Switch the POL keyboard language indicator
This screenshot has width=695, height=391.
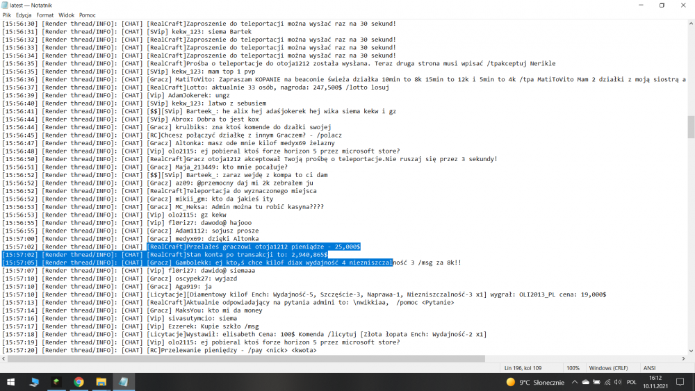point(633,382)
